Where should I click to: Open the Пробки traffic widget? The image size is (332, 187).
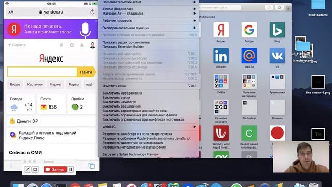click(x=82, y=104)
